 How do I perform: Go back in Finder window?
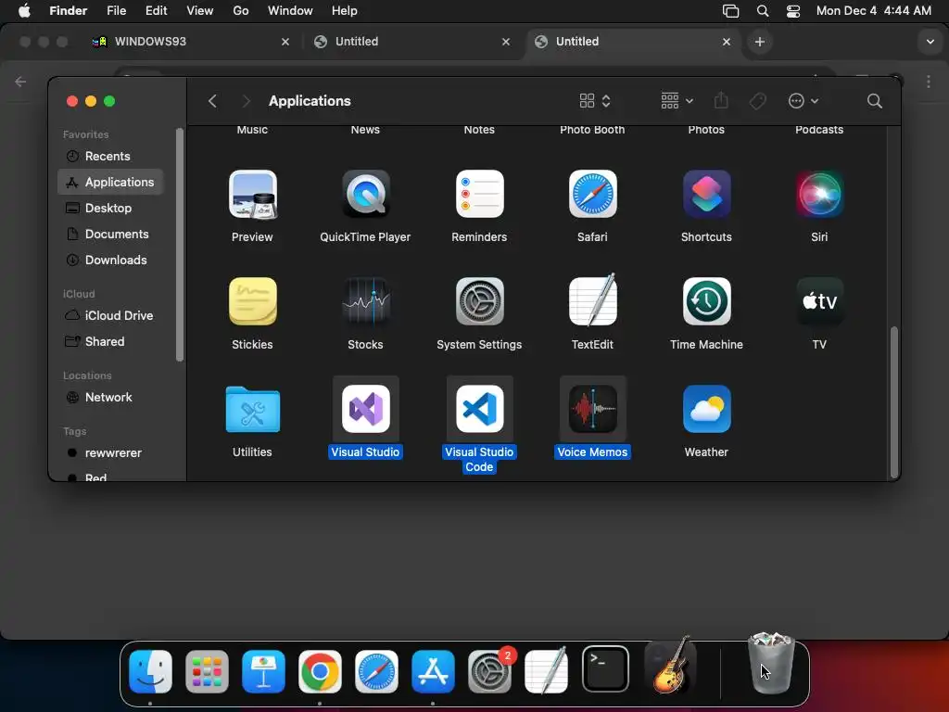point(212,101)
